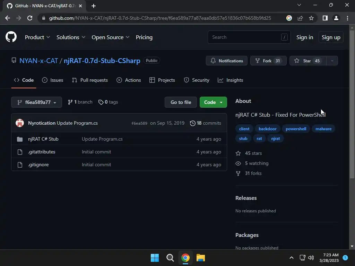Click the Go to file button
The width and height of the screenshot is (355, 266).
(181, 102)
